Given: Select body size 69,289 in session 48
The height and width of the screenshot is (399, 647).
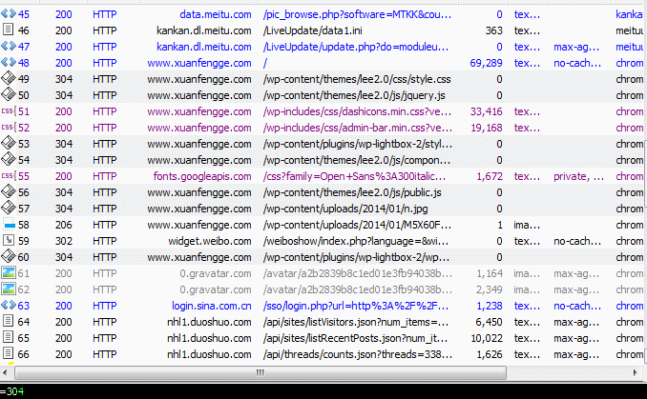Looking at the screenshot, I should tap(486, 63).
